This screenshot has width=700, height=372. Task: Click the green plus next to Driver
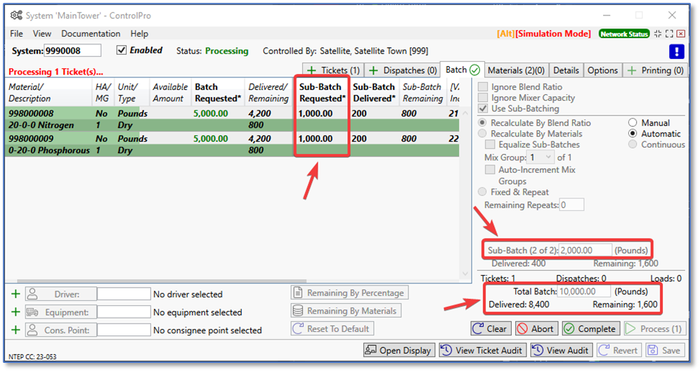pos(15,294)
